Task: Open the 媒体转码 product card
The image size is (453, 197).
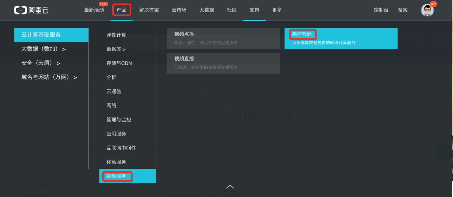Action: coord(341,38)
